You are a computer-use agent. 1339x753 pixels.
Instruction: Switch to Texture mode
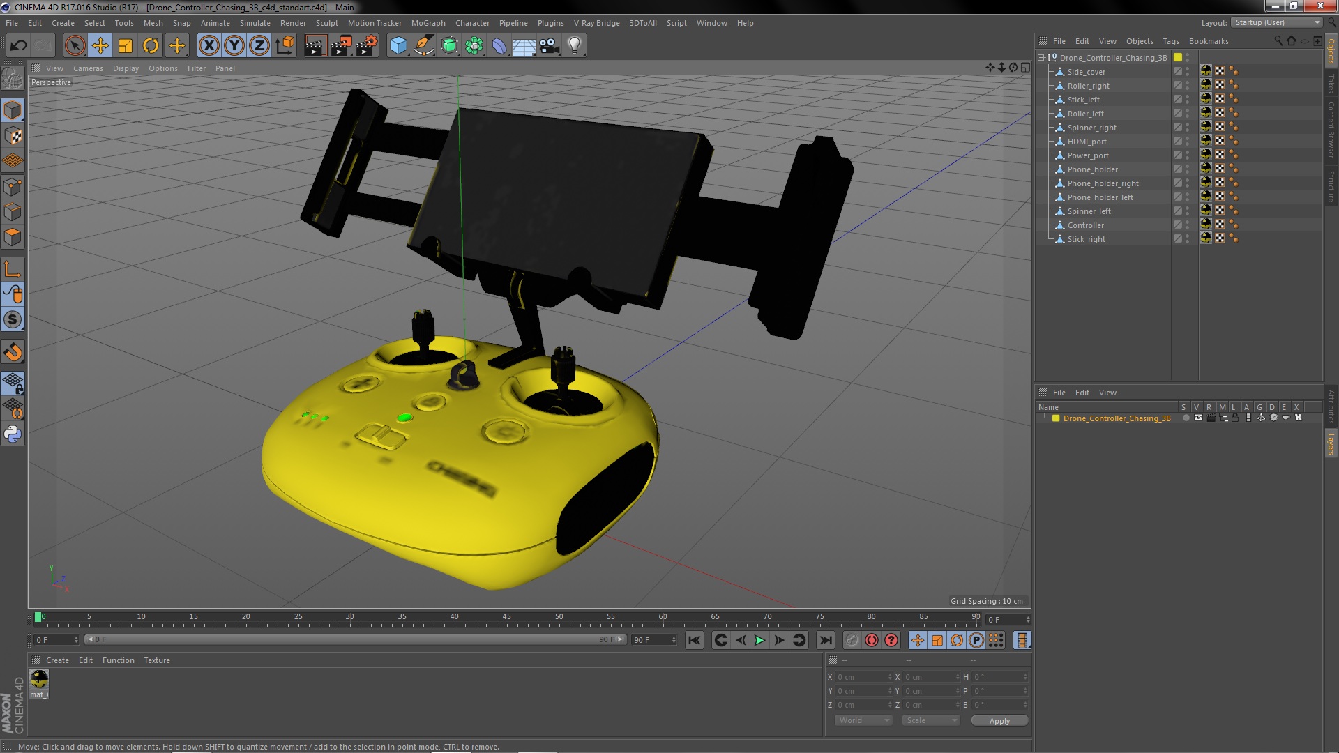pos(13,136)
